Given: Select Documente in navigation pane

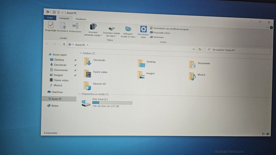Looking at the screenshot, I should click(x=59, y=70).
